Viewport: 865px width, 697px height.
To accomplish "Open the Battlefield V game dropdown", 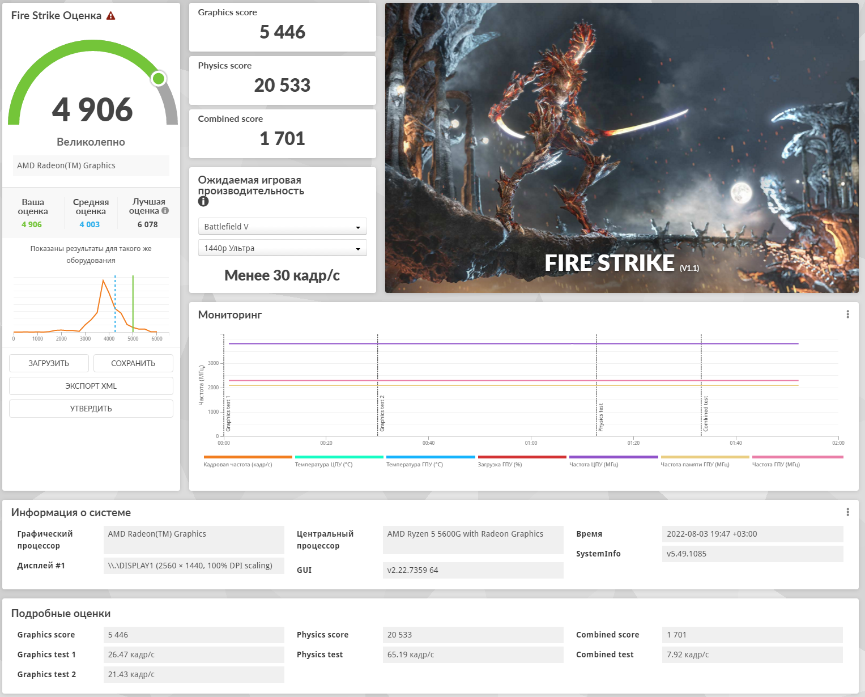I will (283, 227).
